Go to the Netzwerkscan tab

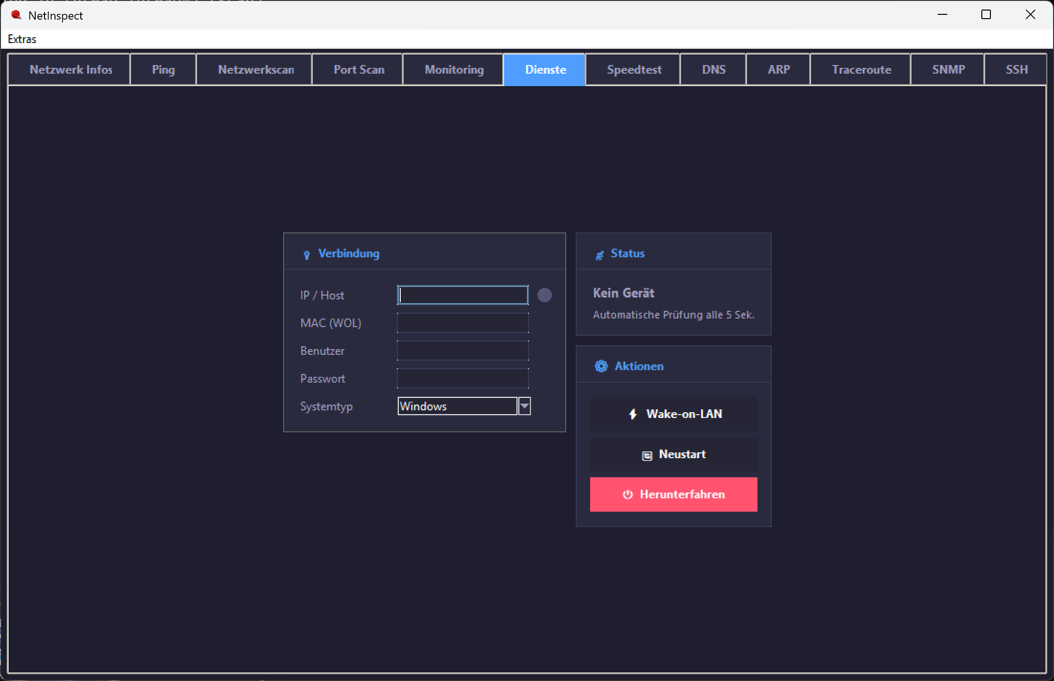[255, 70]
